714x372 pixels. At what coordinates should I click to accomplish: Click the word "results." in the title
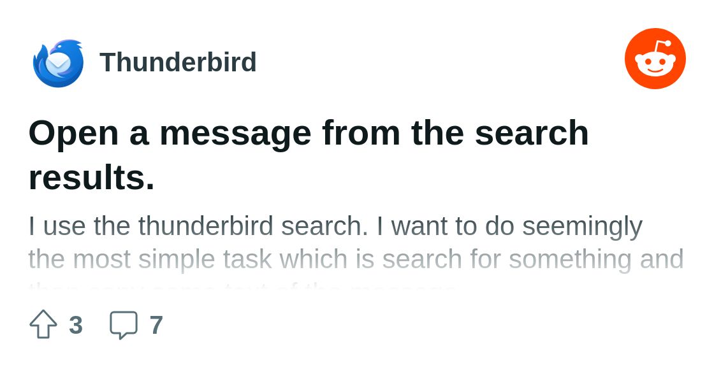pyautogui.click(x=92, y=177)
